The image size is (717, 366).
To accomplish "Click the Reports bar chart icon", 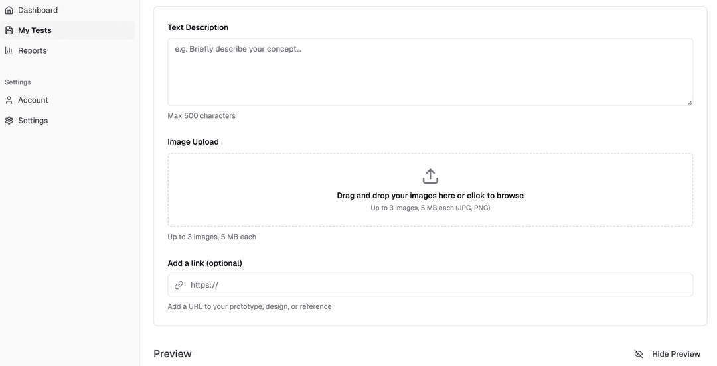I will [9, 50].
